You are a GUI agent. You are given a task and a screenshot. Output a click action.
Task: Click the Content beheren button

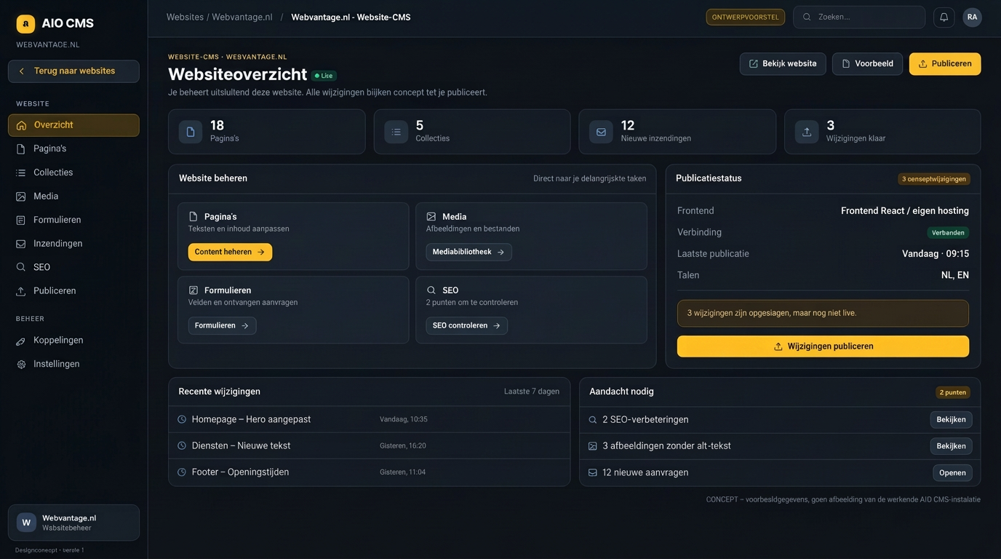[x=230, y=252]
